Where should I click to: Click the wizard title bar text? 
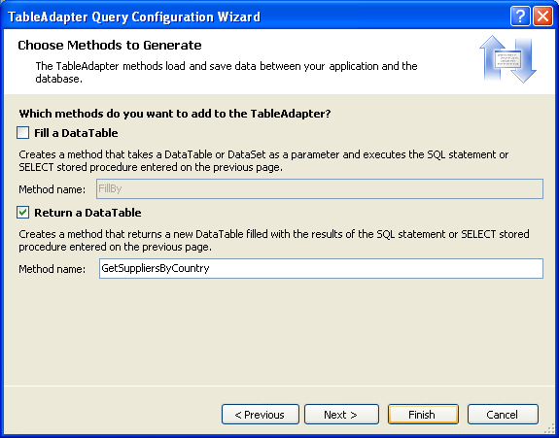tap(134, 17)
